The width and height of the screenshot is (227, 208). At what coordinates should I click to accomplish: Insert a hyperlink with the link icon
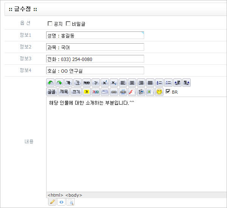pyautogui.click(x=113, y=92)
